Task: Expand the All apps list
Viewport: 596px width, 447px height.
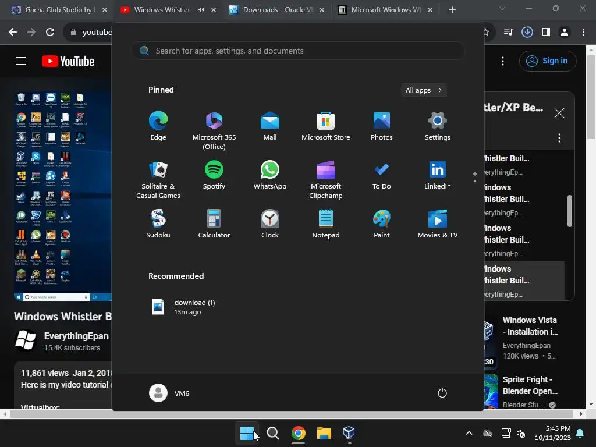Action: coord(424,90)
